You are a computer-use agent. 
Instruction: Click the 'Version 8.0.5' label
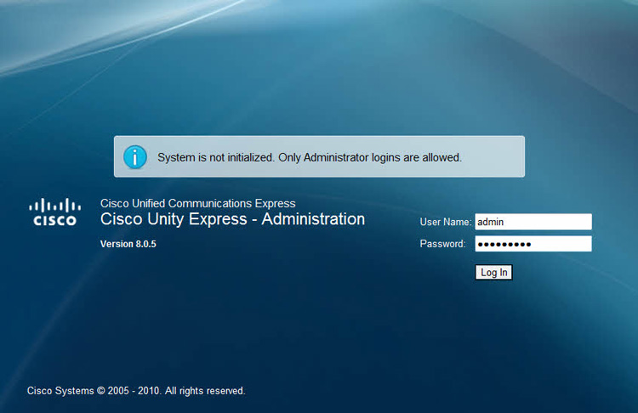click(x=128, y=244)
